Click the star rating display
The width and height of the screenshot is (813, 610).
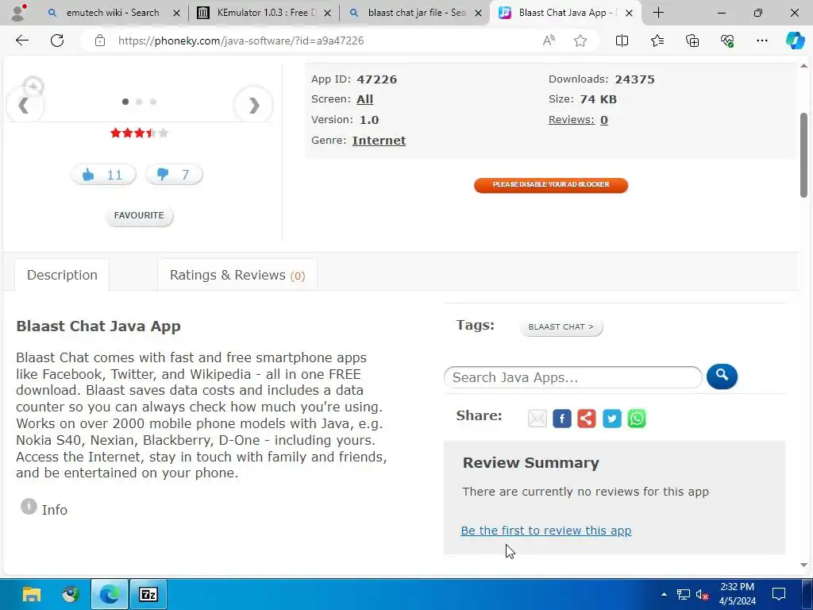pos(139,133)
